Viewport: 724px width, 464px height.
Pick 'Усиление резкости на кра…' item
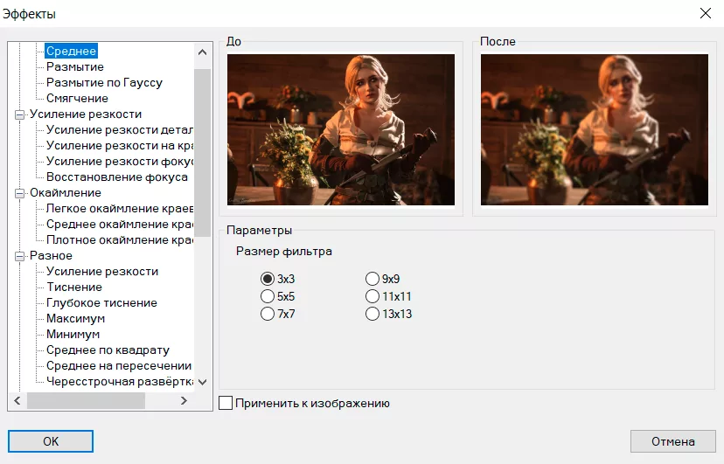[119, 145]
